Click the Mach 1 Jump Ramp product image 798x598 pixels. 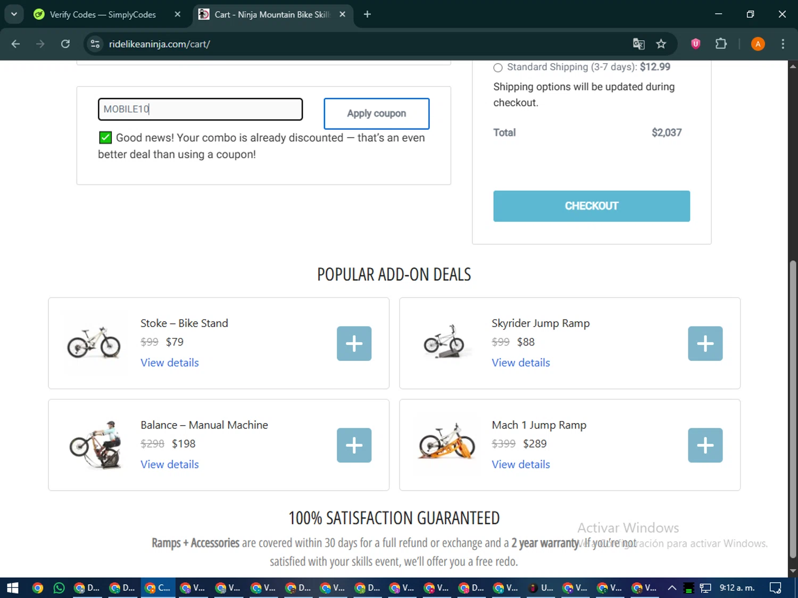(447, 441)
